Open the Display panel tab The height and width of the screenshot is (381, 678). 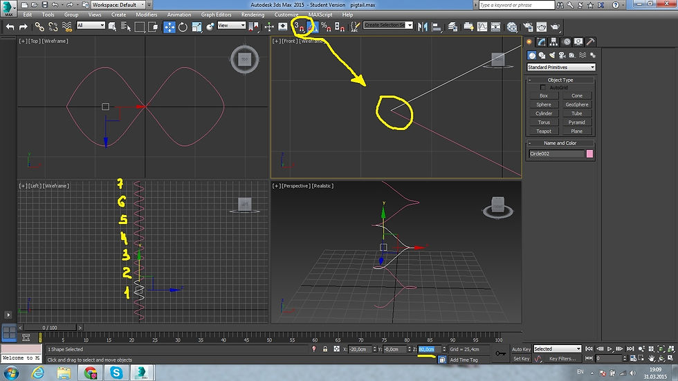click(x=578, y=41)
